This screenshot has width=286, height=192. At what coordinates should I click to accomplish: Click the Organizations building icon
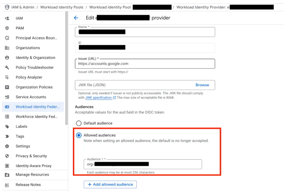[7, 48]
